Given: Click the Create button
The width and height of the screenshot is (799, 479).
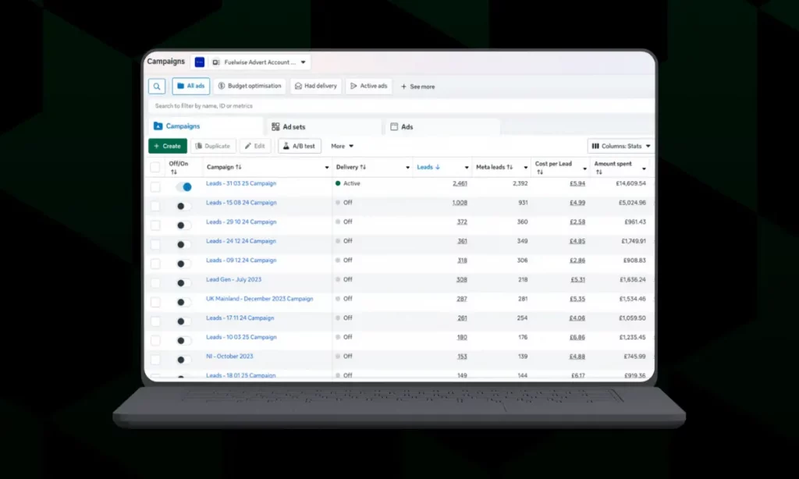Looking at the screenshot, I should click(167, 146).
